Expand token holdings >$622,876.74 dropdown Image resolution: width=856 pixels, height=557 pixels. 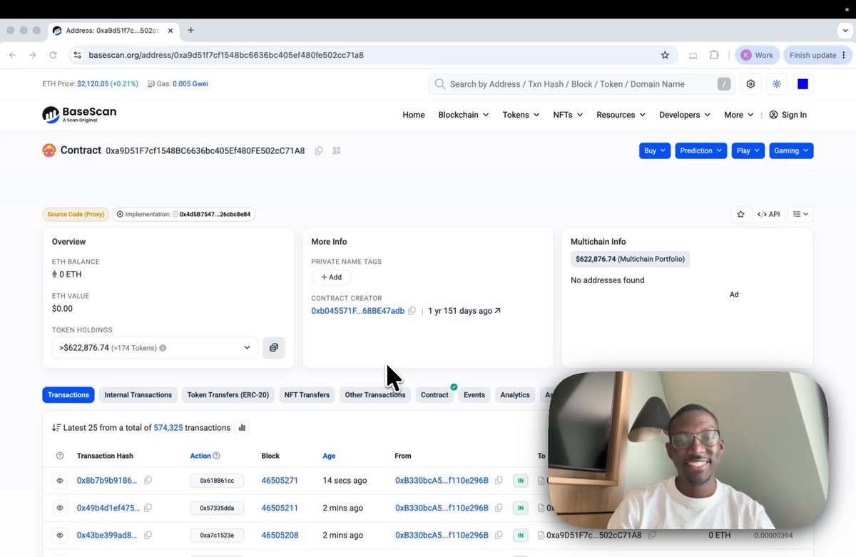[155, 348]
